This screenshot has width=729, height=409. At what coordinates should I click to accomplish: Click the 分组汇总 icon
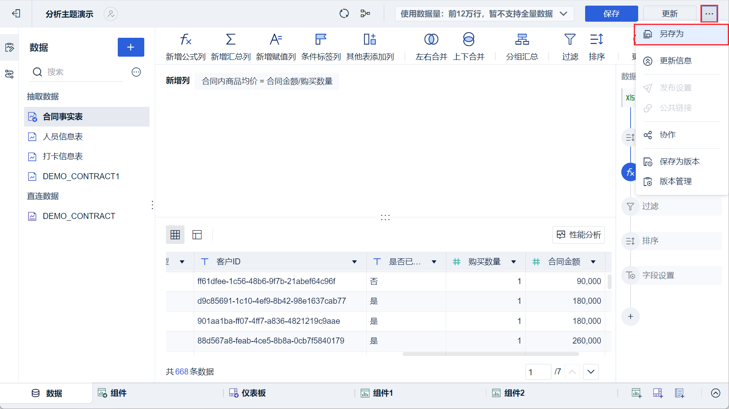pos(522,39)
